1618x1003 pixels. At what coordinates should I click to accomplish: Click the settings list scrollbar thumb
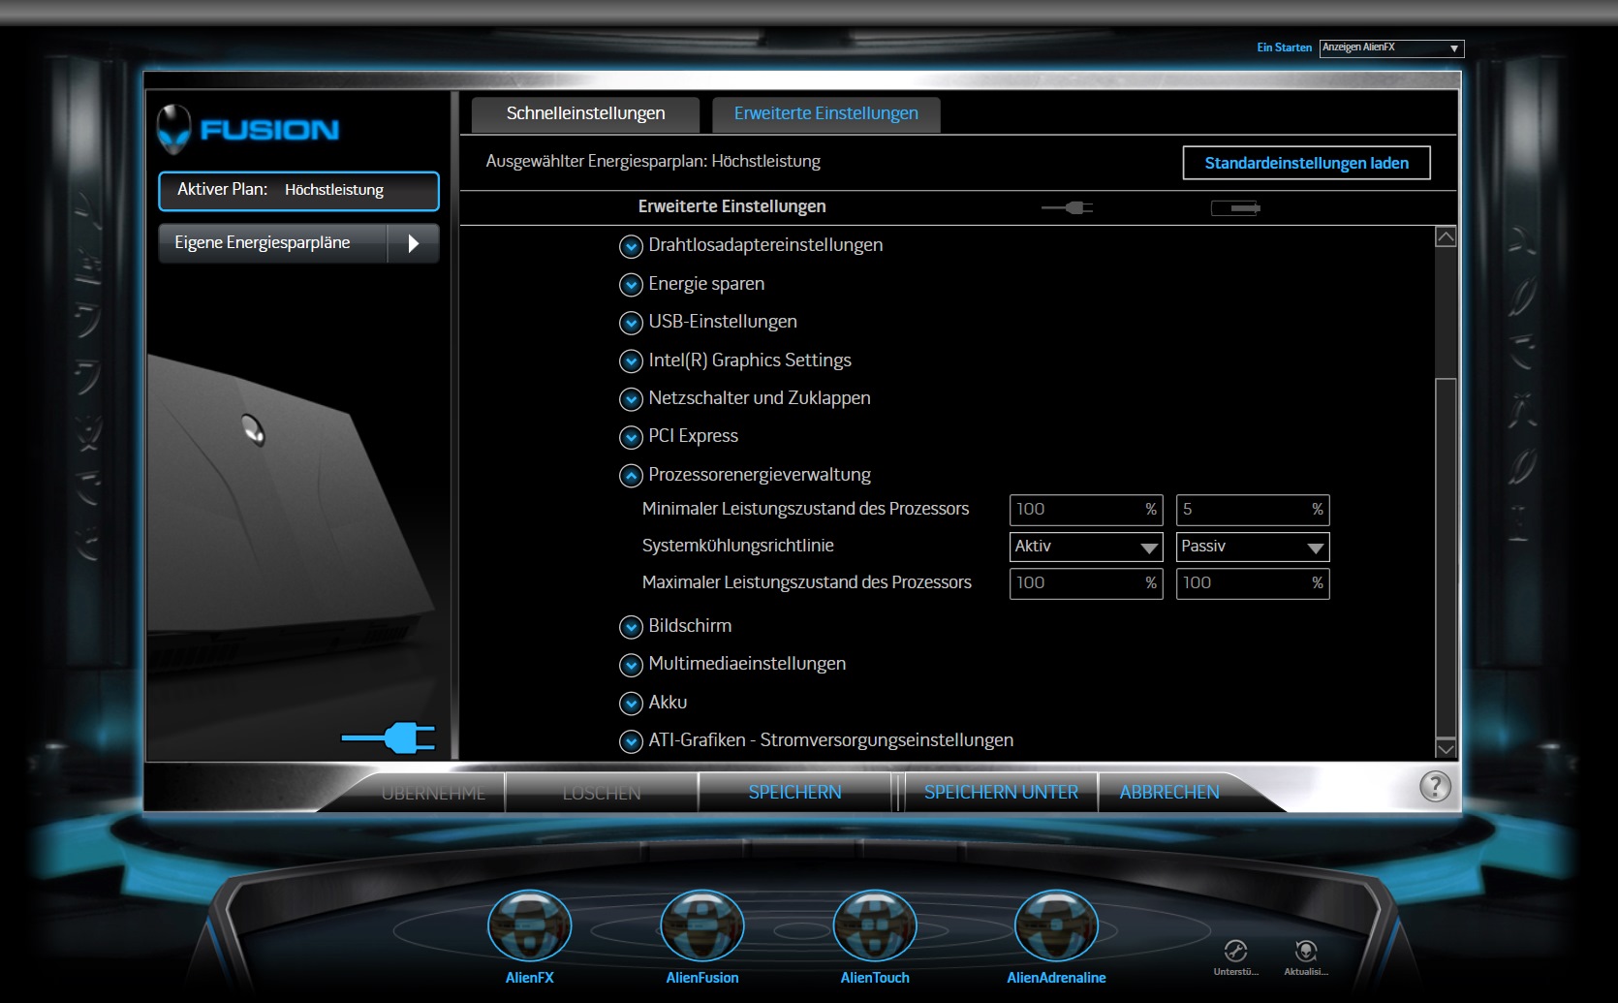(1446, 557)
